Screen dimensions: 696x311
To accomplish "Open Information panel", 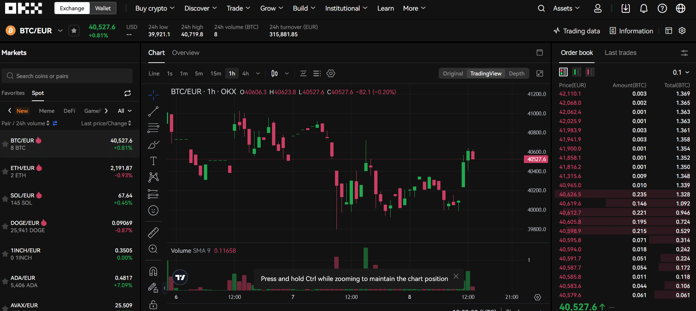I will tap(631, 31).
